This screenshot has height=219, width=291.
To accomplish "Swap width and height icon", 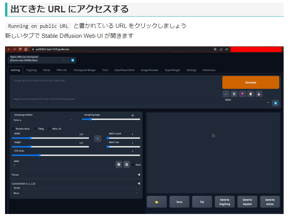I will (x=98, y=139).
